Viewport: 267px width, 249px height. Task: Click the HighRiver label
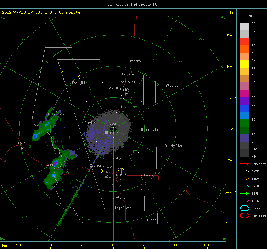pyautogui.click(x=123, y=208)
